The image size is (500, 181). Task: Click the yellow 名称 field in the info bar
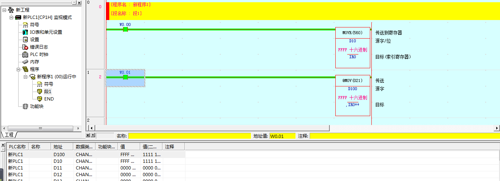coord(190,136)
